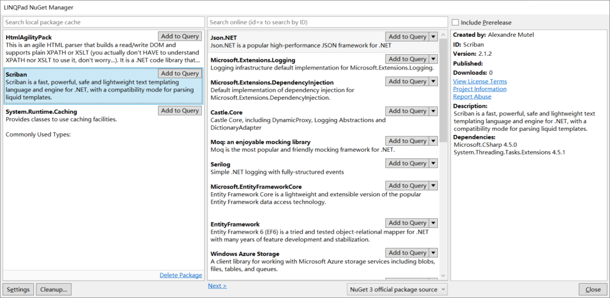
Task: Expand the Castle.Core Add to Query arrow
Action: click(x=434, y=111)
